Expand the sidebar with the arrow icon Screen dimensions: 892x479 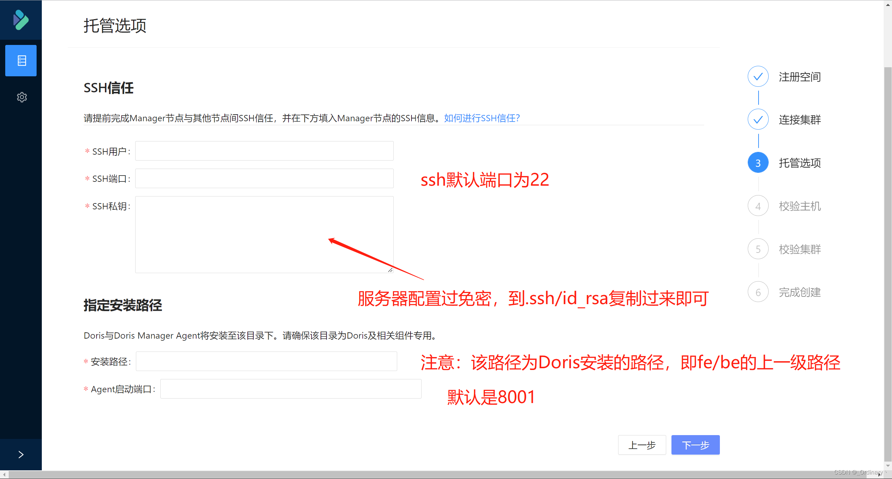tap(21, 454)
